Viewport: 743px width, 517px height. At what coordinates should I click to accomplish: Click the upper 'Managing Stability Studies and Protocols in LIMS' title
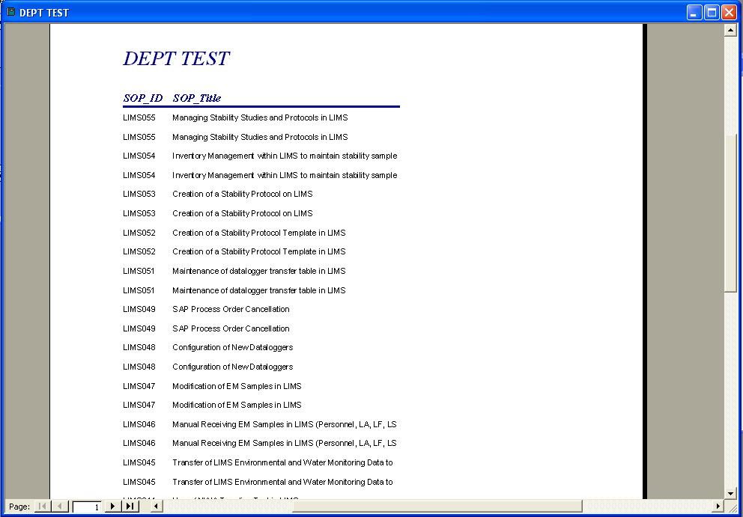point(260,117)
